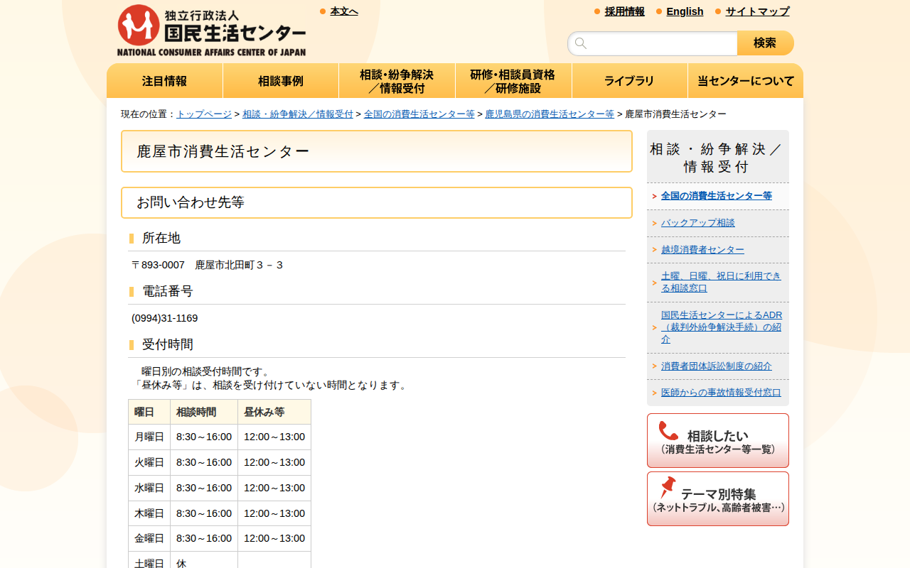The image size is (910, 568).
Task: View the 採用情報 page
Action: [x=623, y=11]
